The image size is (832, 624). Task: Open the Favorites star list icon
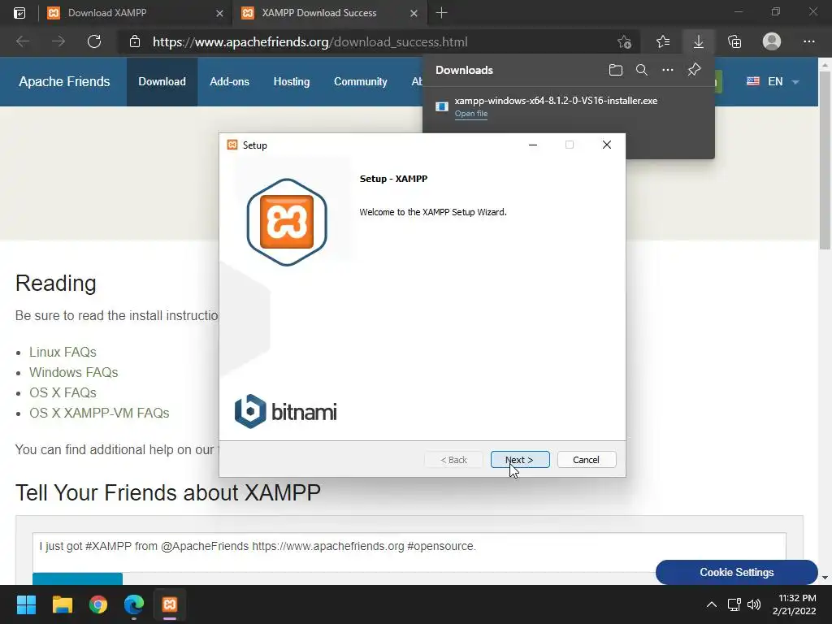point(663,41)
